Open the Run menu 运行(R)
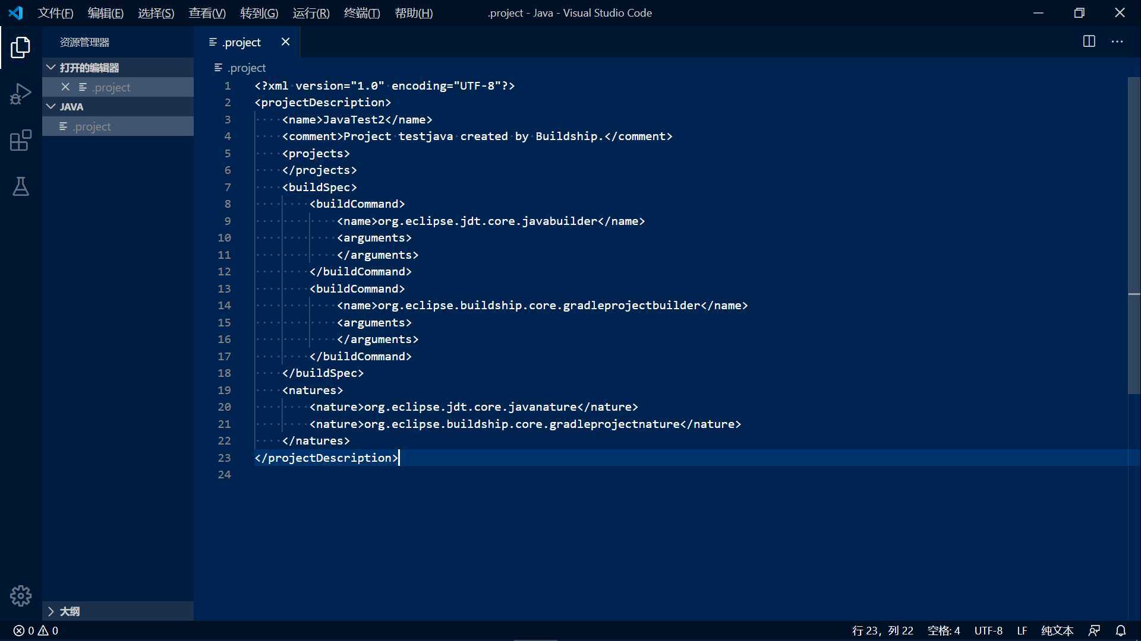The width and height of the screenshot is (1141, 641). (x=311, y=13)
